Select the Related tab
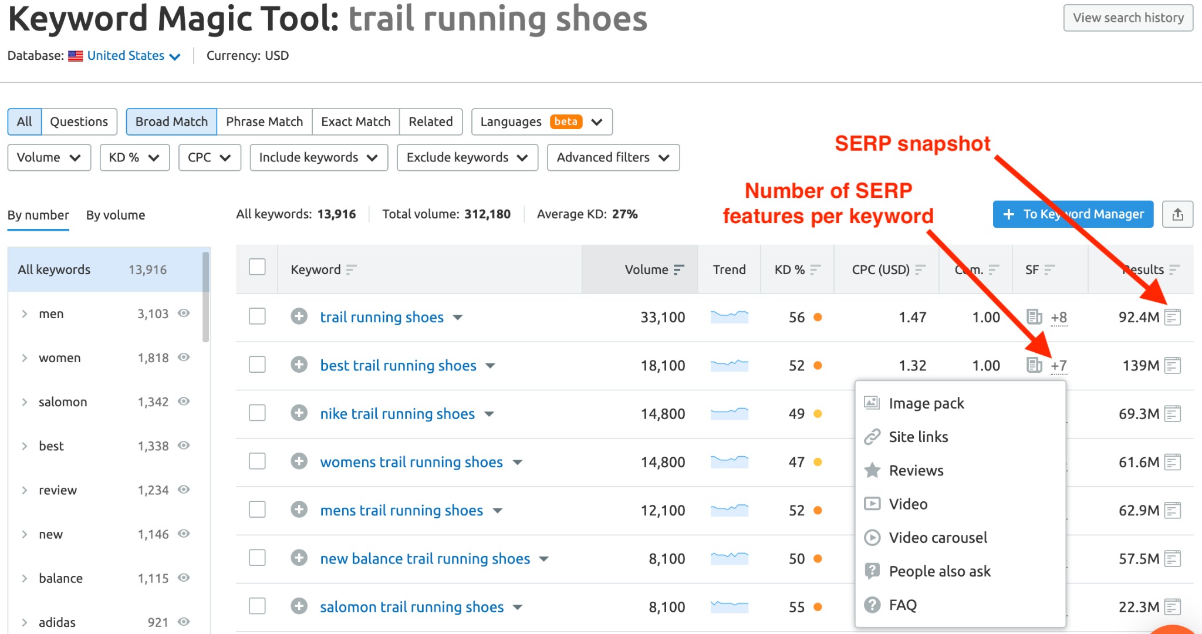Screen dimensions: 1202x634 (431, 122)
